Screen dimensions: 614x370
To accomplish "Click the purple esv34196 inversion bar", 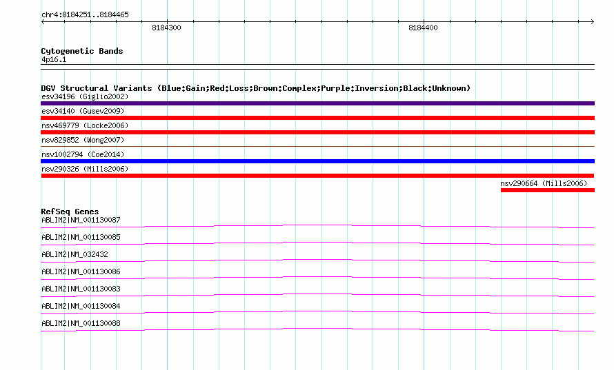I will pyautogui.click(x=317, y=103).
